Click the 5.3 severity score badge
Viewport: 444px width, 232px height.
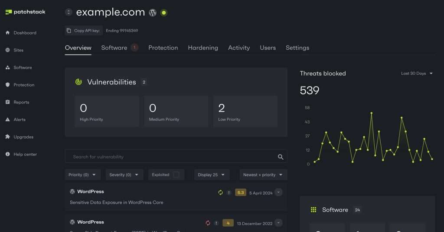tap(240, 193)
